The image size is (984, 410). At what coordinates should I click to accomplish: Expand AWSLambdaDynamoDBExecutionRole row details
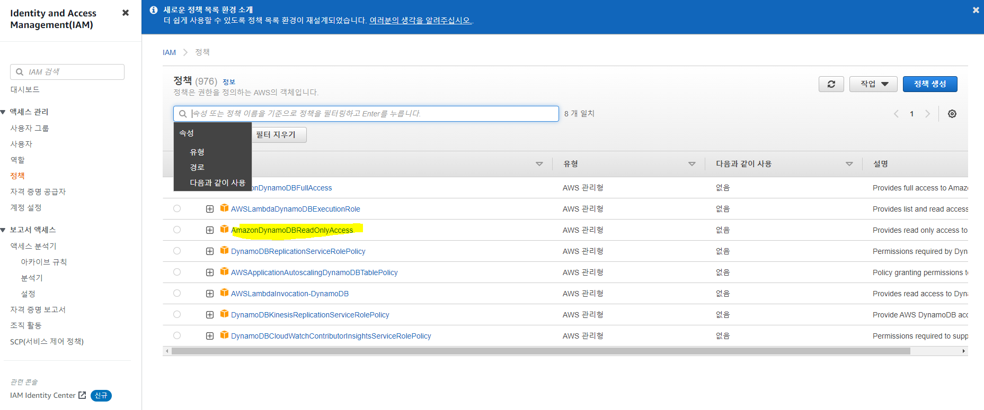click(x=210, y=209)
